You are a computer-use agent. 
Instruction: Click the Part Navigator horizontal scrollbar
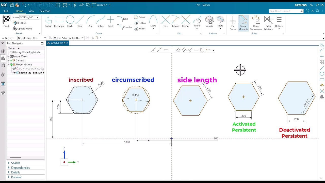coord(16,158)
